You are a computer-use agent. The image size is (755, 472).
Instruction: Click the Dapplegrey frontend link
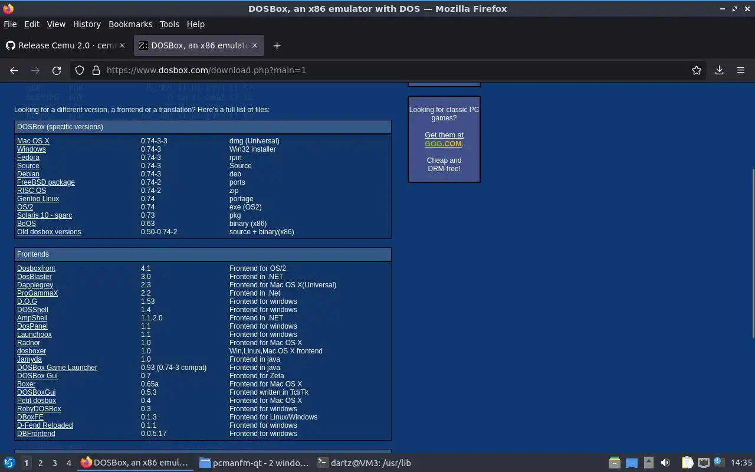click(35, 285)
